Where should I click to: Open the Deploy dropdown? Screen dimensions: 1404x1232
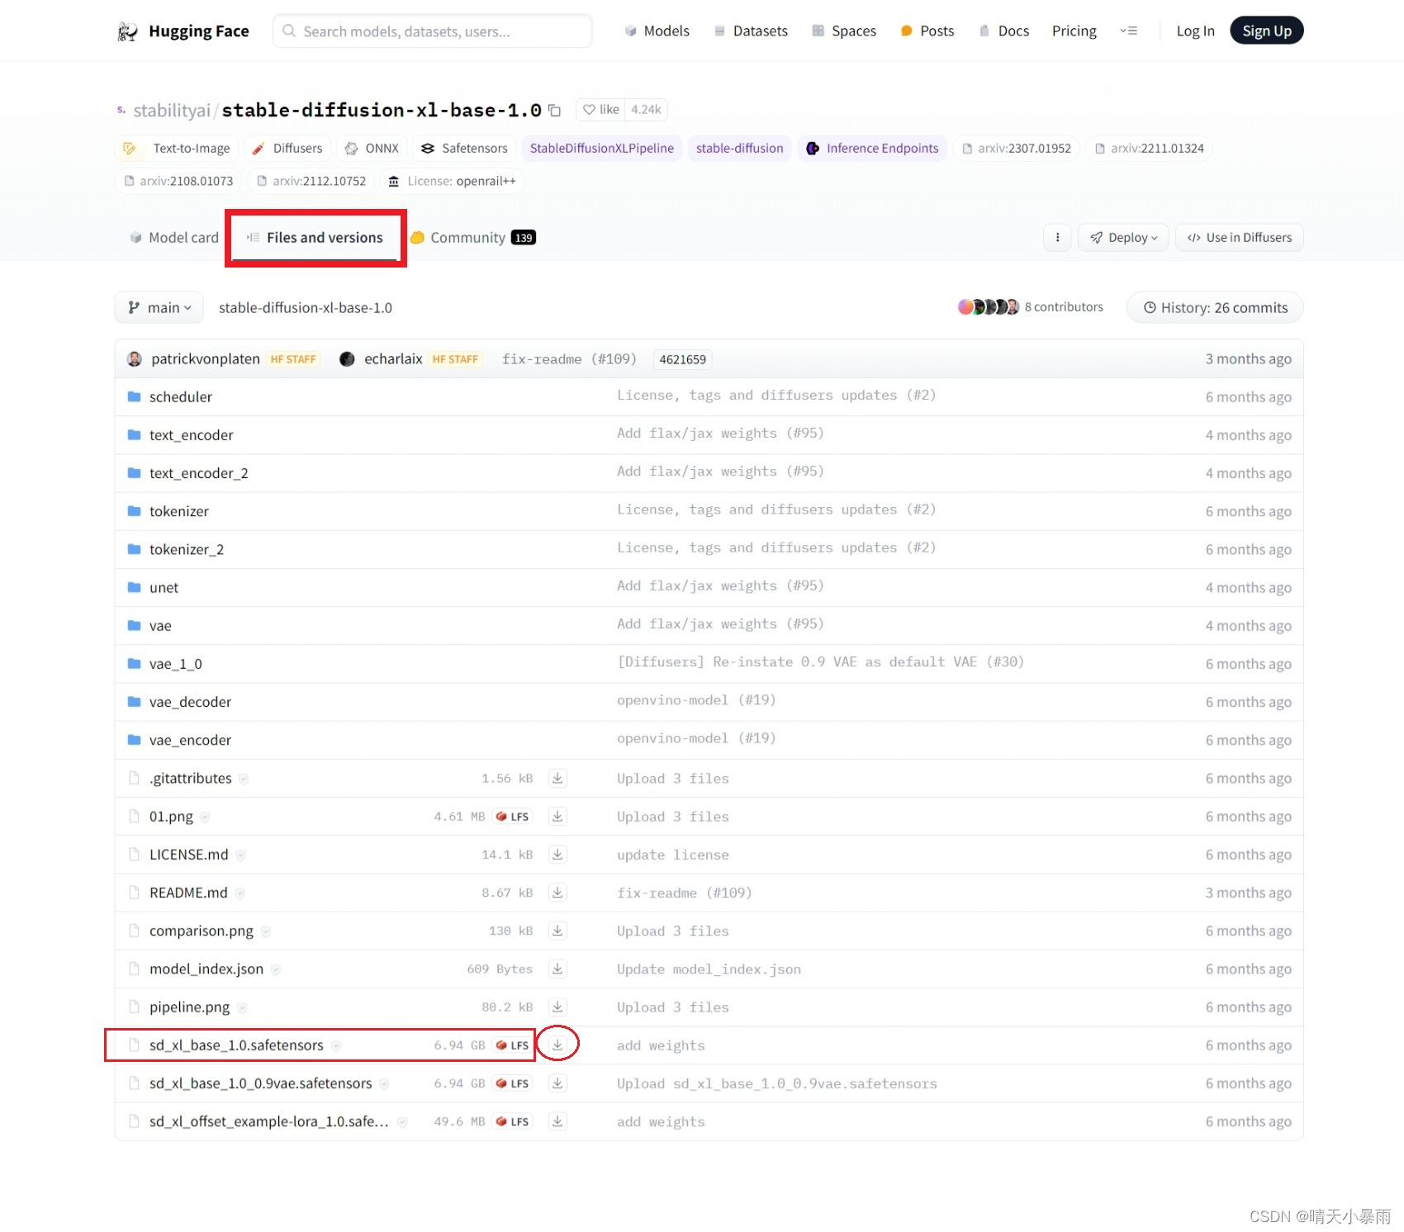pyautogui.click(x=1123, y=238)
